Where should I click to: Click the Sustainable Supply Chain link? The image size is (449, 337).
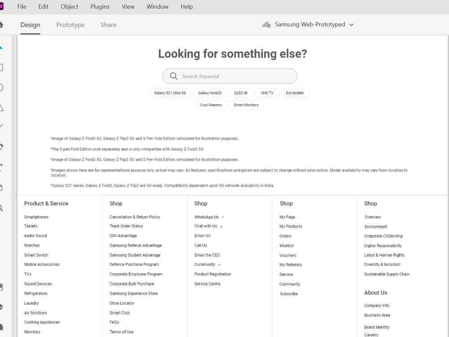pos(387,274)
